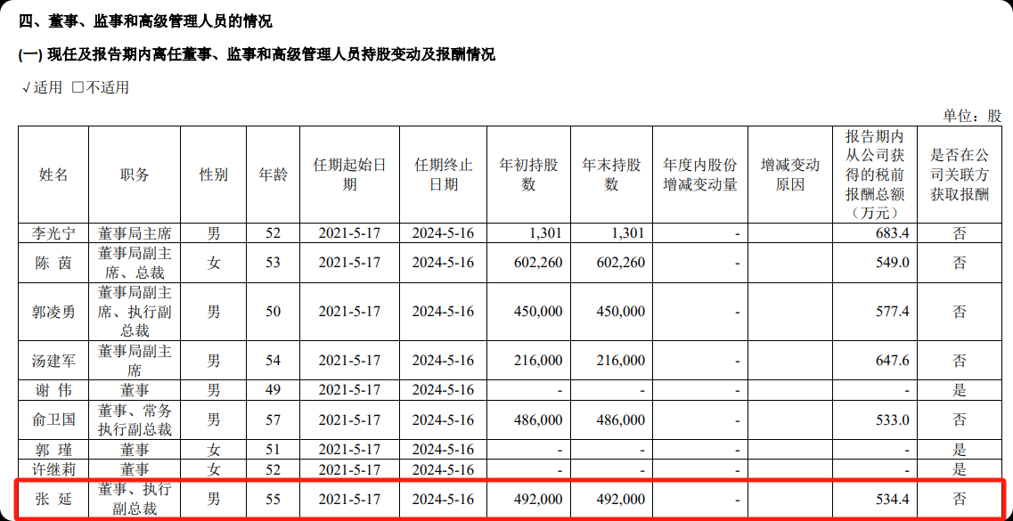
Task: Select the 单位：股 unit label
Action: click(x=972, y=116)
